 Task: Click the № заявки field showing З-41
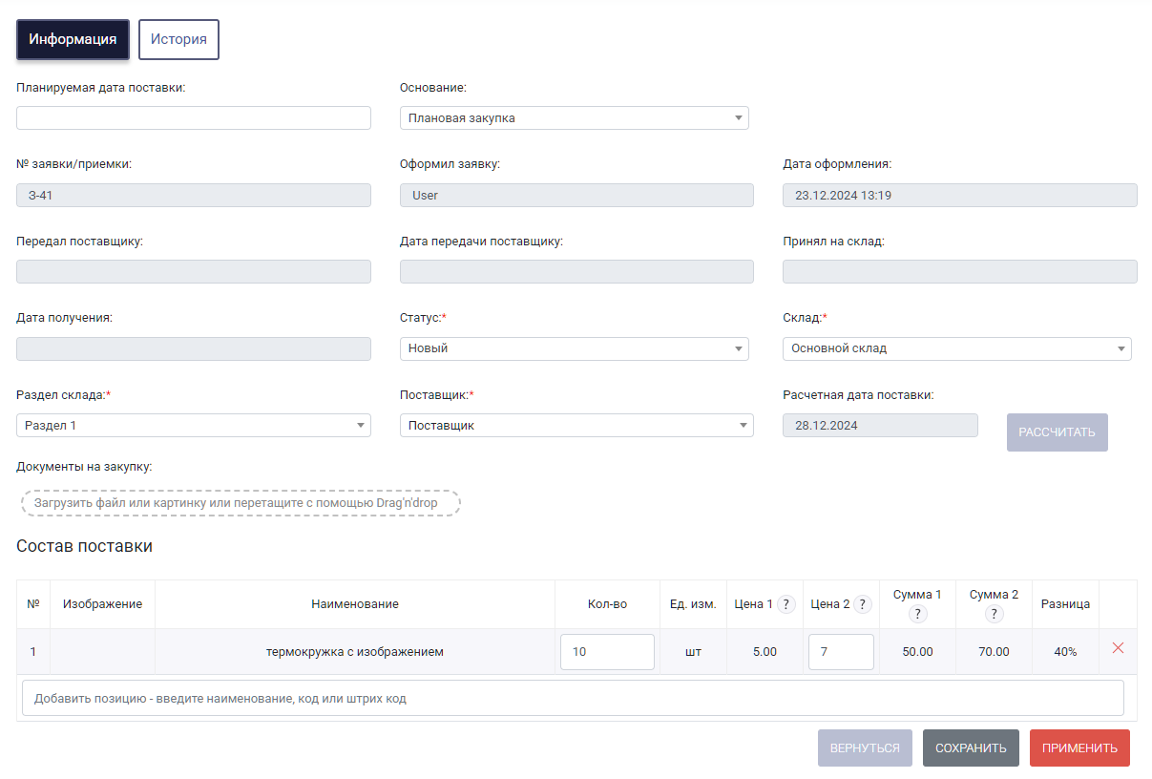194,195
